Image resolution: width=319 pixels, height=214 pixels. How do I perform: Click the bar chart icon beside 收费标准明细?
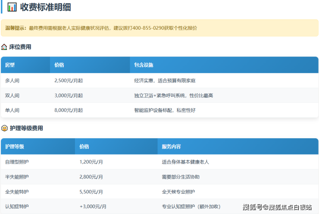pyautogui.click(x=12, y=7)
